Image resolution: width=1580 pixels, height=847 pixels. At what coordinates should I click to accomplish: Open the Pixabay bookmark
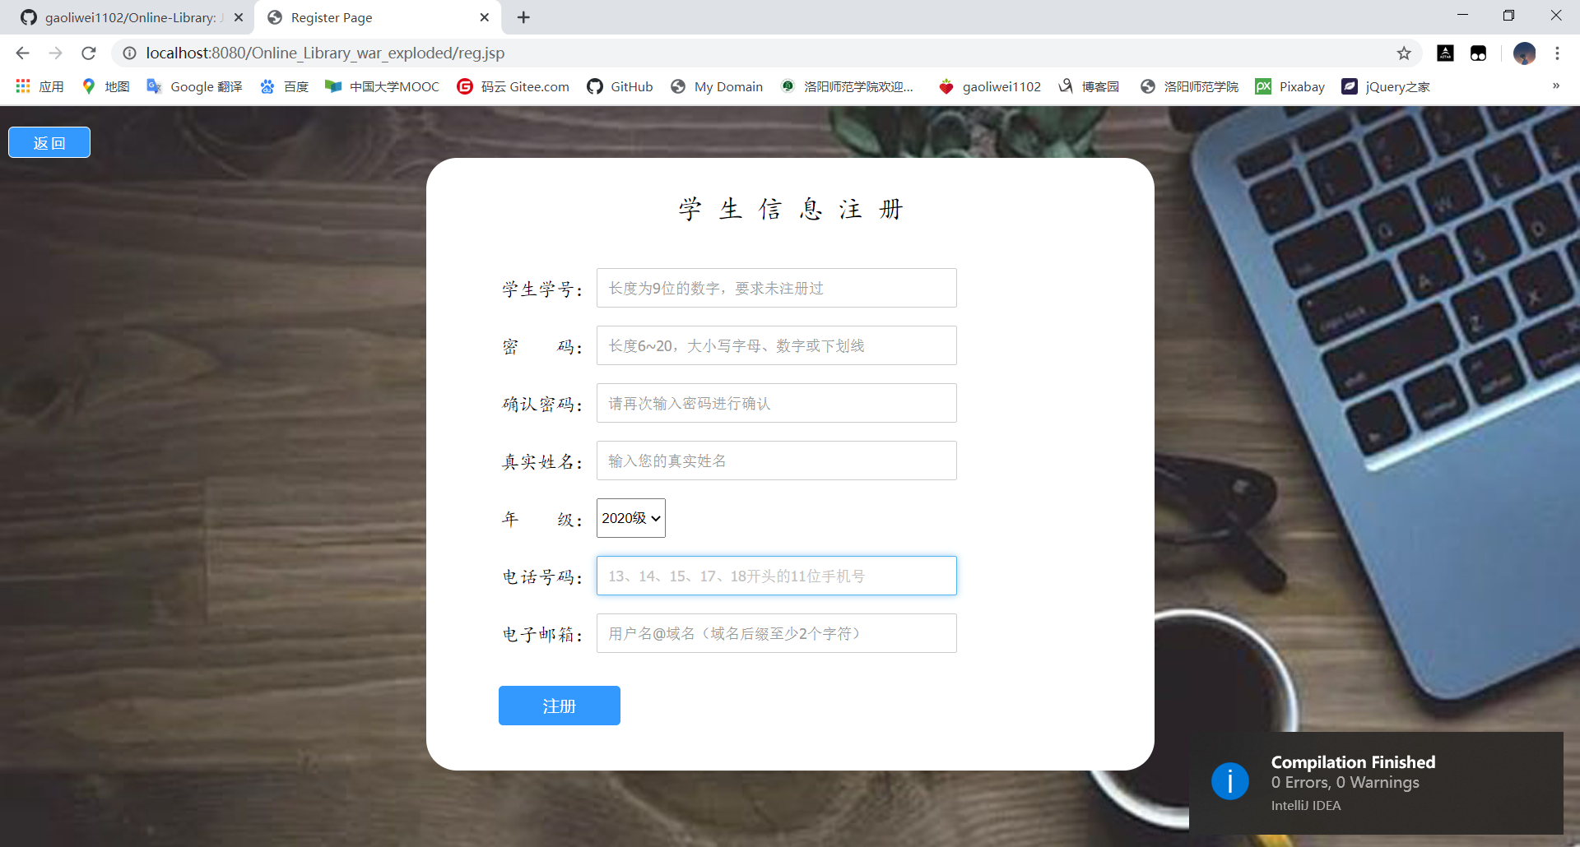tap(1290, 86)
